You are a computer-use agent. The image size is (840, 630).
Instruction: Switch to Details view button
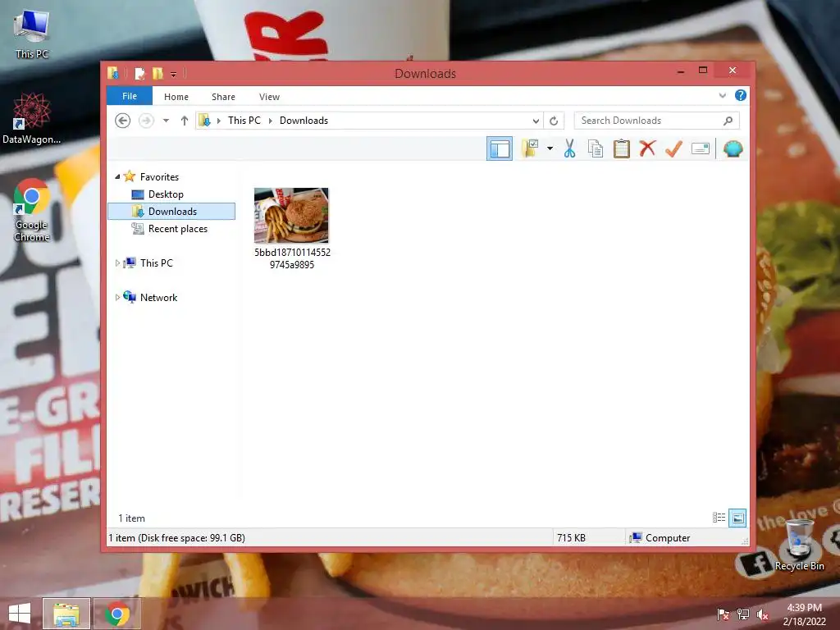[719, 518]
